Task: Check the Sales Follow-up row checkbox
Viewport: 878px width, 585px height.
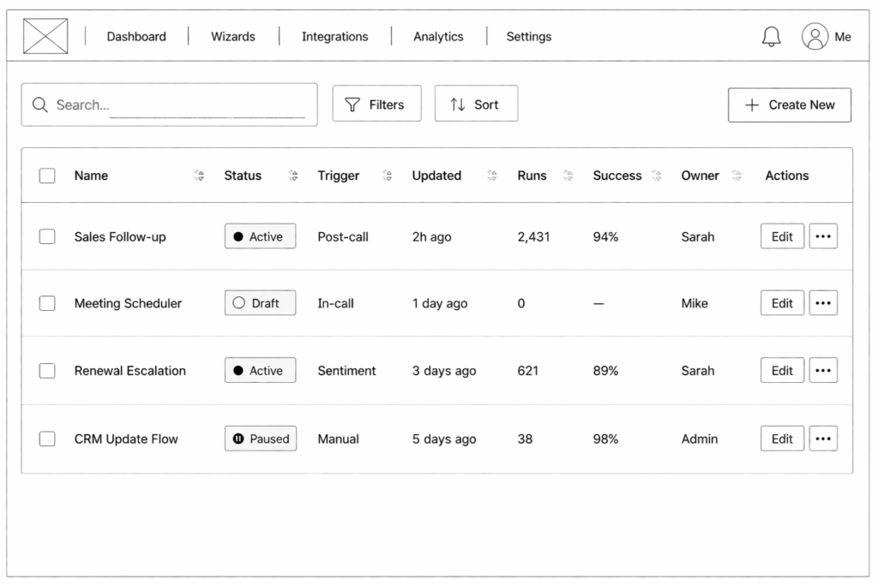Action: [47, 236]
